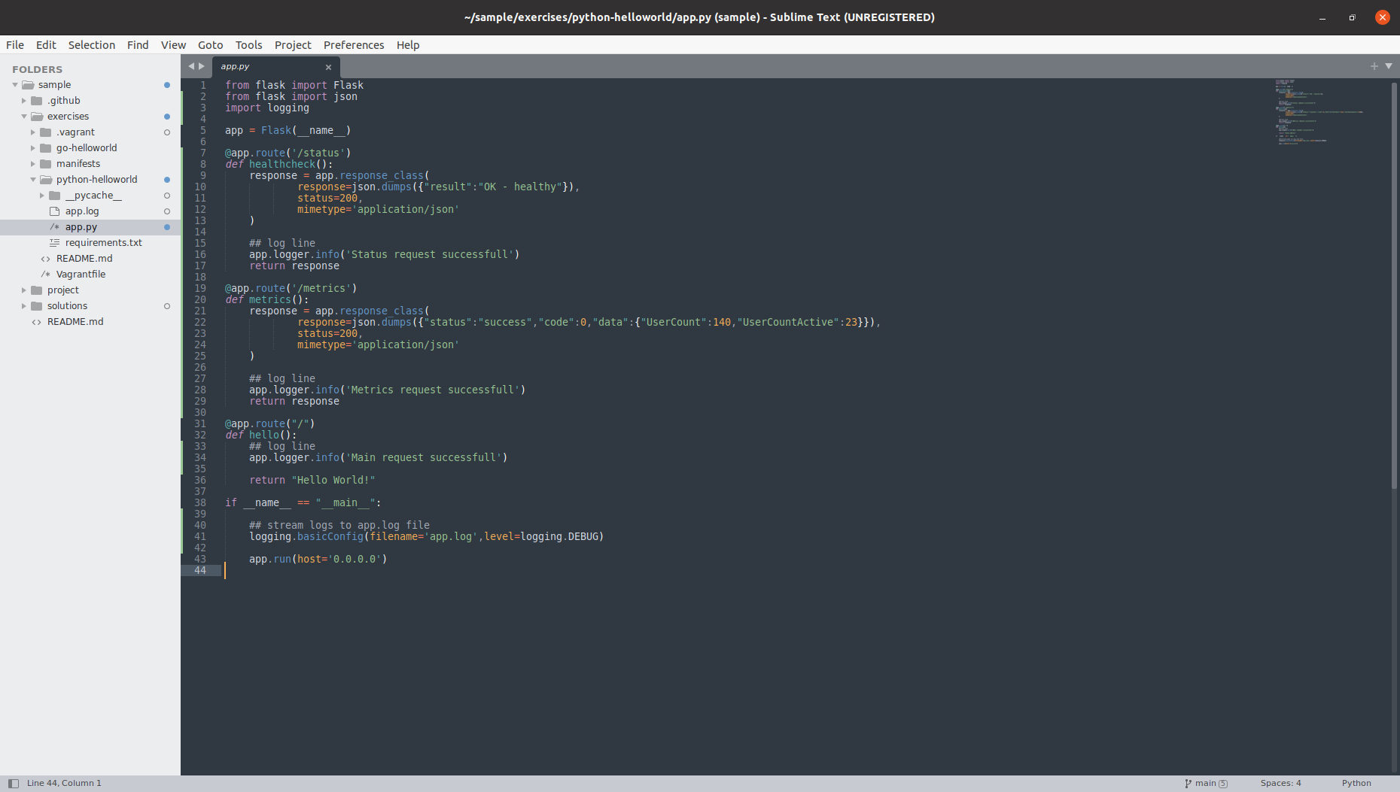Click the file icon beside Vagrantfile
The width and height of the screenshot is (1400, 792).
tap(44, 274)
